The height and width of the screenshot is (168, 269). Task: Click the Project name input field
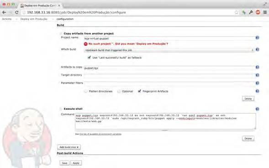coord(169,38)
